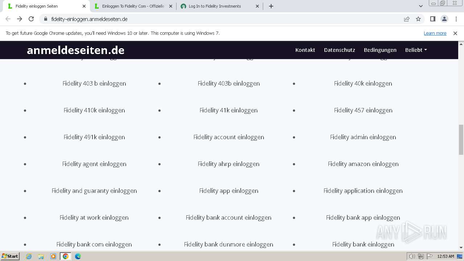Open Windows Media Player from taskbar
The image size is (464, 261).
point(53,256)
